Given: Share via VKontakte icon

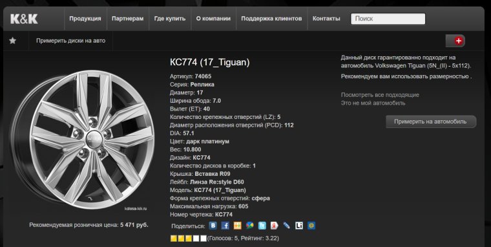Looking at the screenshot, I should tap(213, 226).
